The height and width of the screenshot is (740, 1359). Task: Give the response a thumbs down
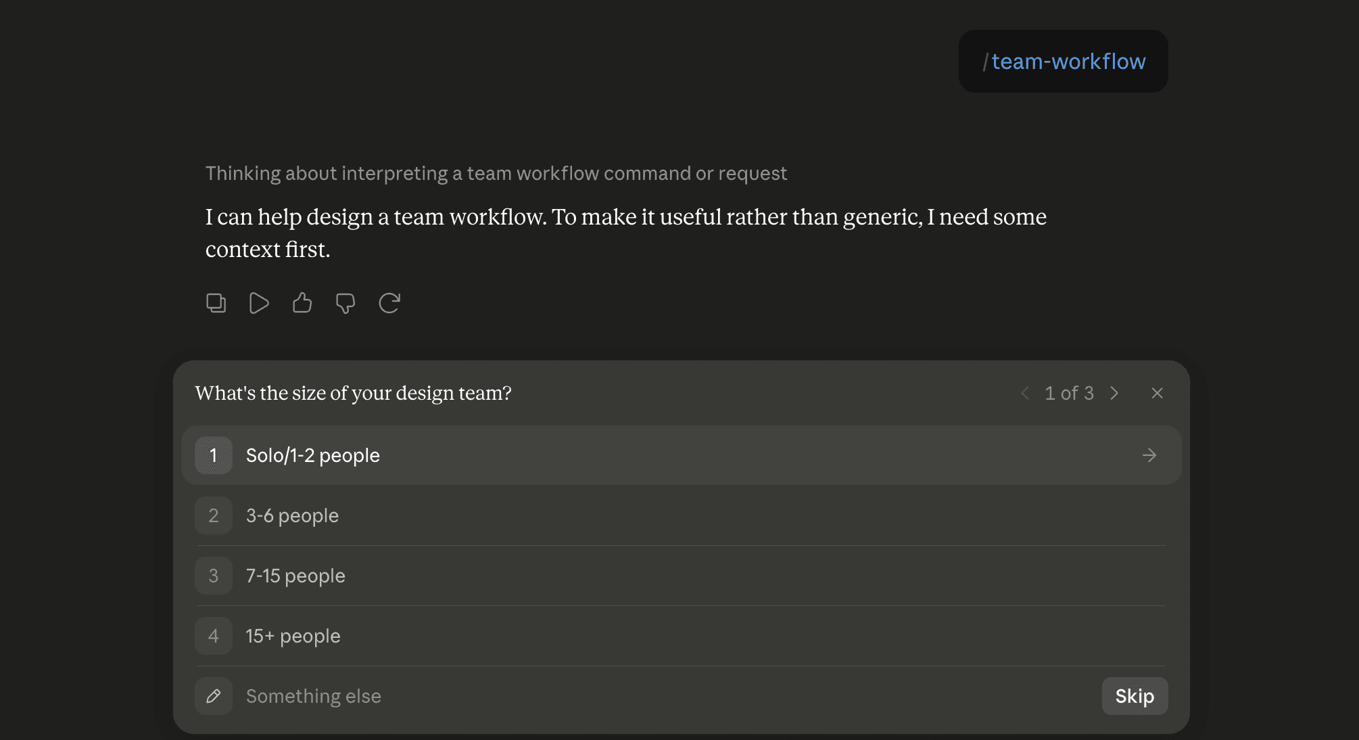tap(345, 302)
